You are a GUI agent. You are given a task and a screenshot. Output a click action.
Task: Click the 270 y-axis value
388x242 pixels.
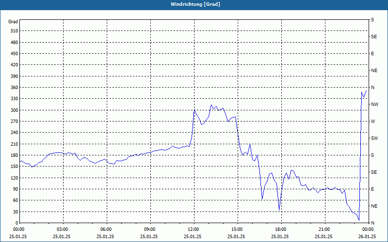pos(15,121)
